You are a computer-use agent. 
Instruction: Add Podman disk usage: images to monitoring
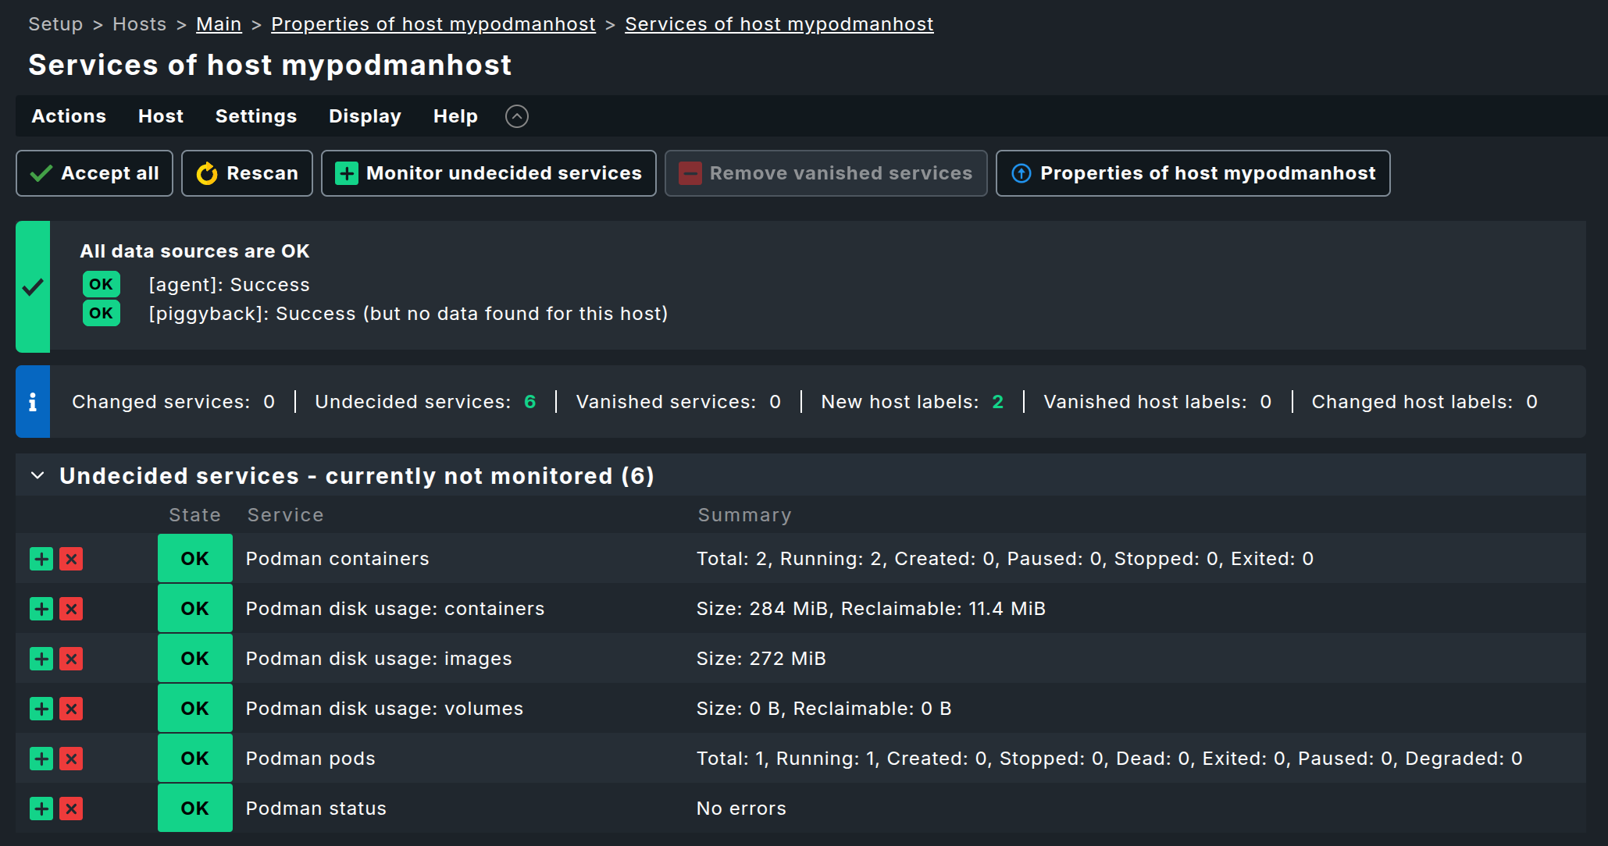tap(41, 659)
